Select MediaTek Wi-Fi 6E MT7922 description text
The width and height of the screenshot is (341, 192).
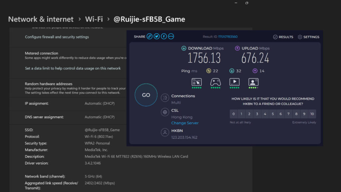point(136,157)
